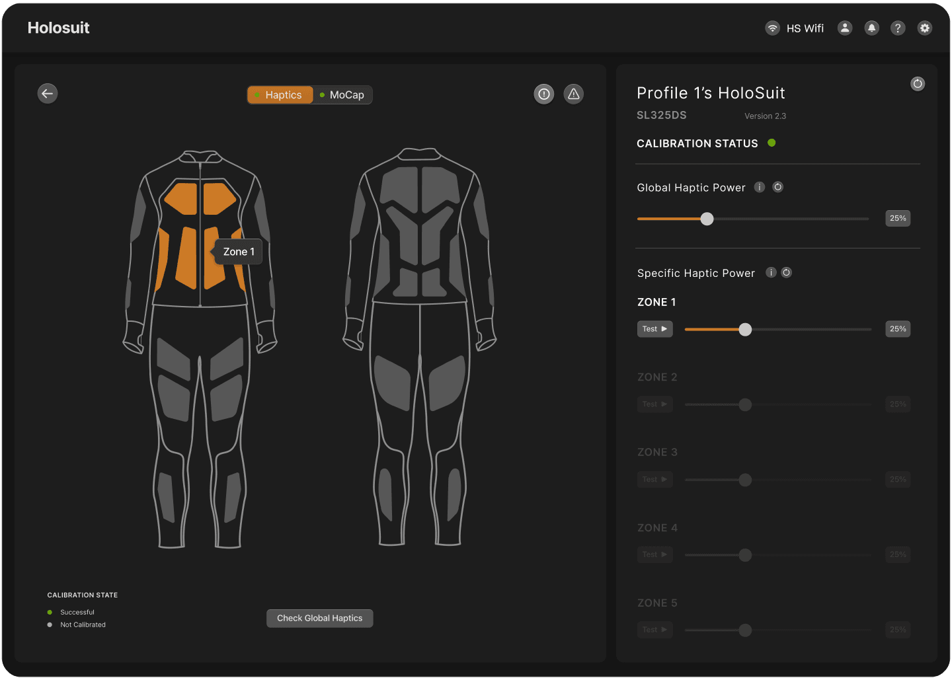Test Zone 3 haptics
The image size is (952, 680).
click(x=655, y=480)
